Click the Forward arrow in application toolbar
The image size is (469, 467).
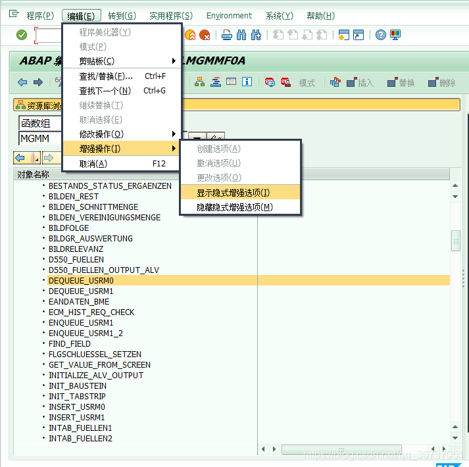(38, 82)
